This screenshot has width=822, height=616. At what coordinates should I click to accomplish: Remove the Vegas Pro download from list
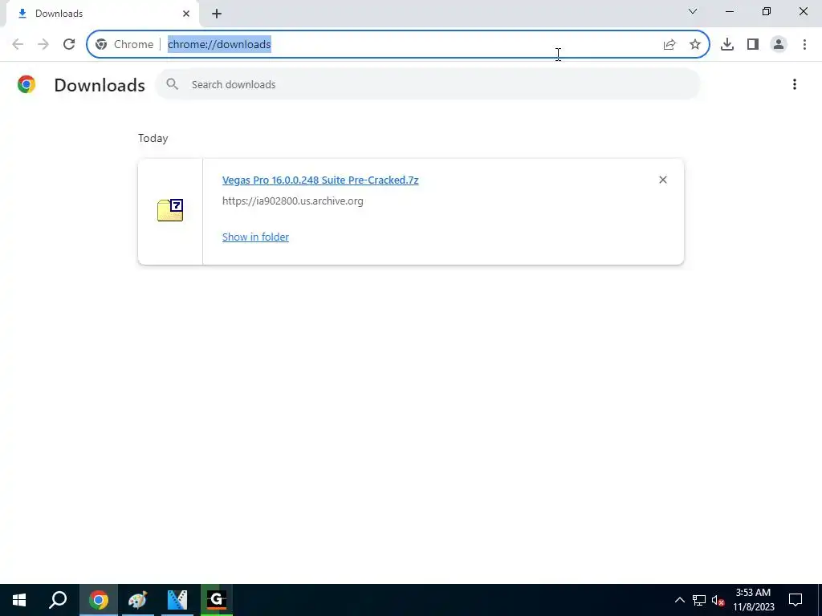tap(662, 180)
